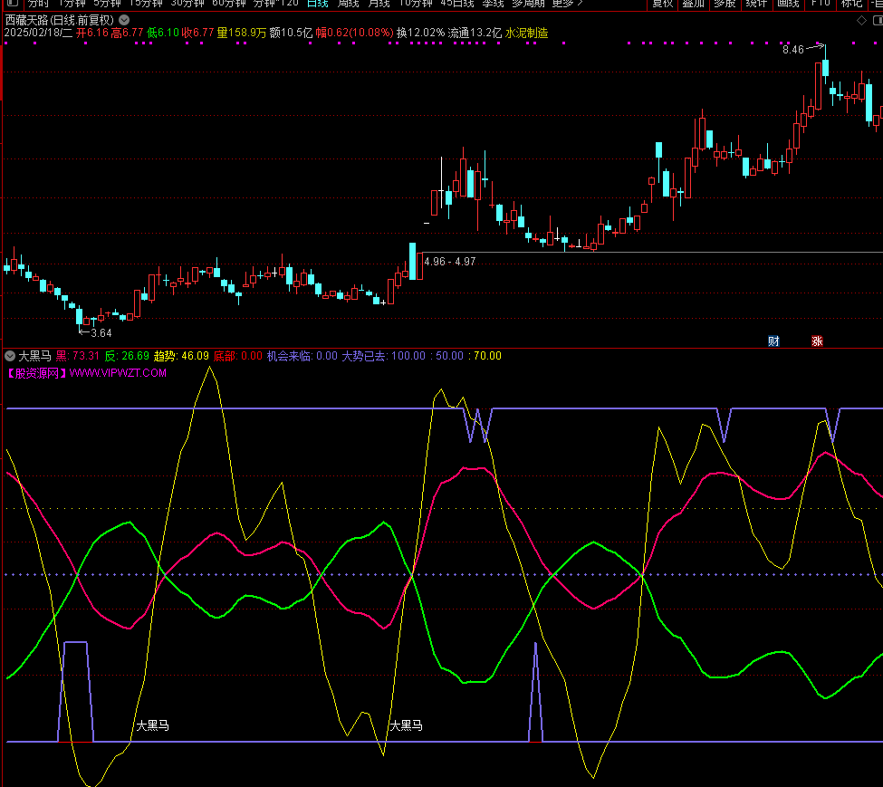This screenshot has height=787, width=883.
Task: Select the 10分钟 period tab
Action: [416, 4]
